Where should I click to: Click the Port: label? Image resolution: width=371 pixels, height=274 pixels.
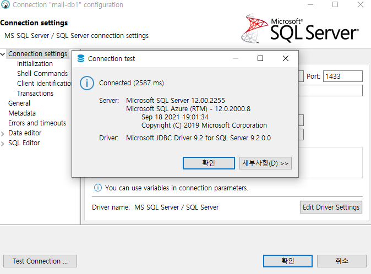313,76
